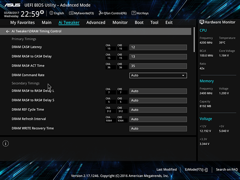Show the Hot Keys list
The height and width of the screenshot is (180, 240).
(x=142, y=13)
